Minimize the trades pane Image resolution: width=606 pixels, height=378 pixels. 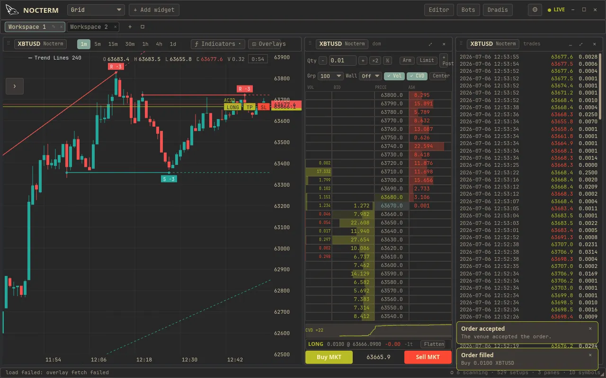(570, 44)
